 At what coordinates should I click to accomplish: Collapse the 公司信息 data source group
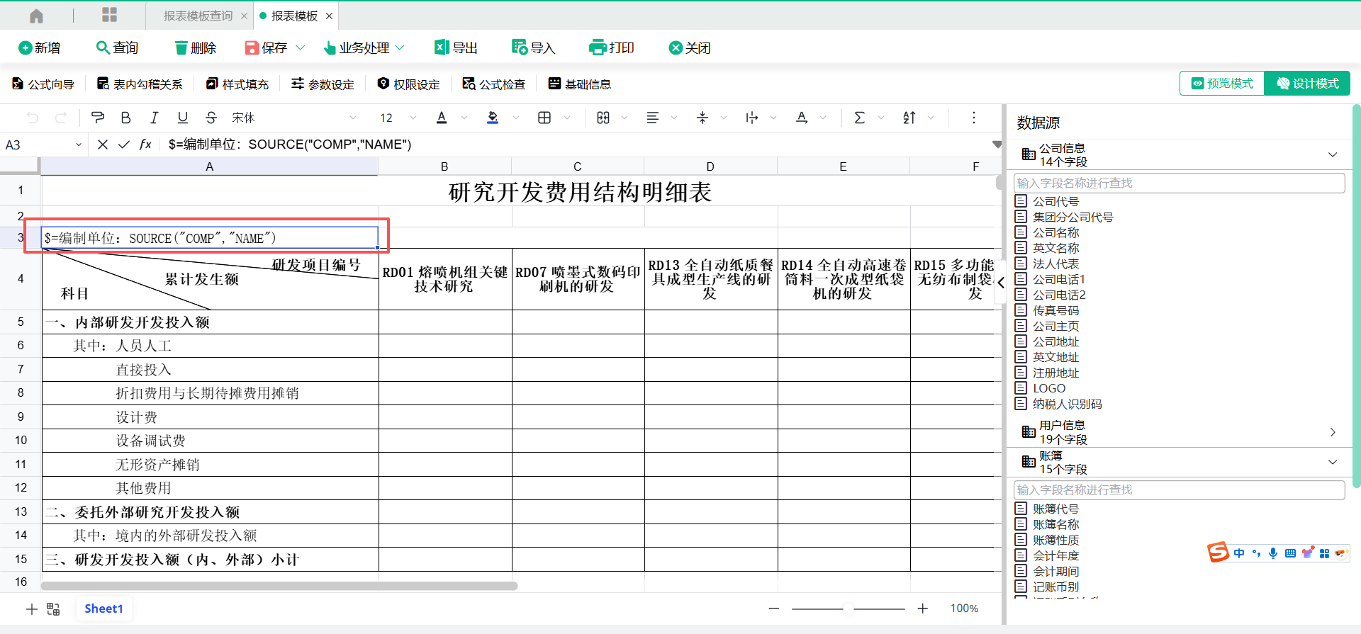point(1332,154)
